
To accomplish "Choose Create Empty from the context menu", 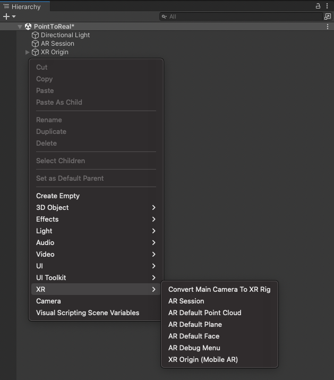I will click(58, 196).
